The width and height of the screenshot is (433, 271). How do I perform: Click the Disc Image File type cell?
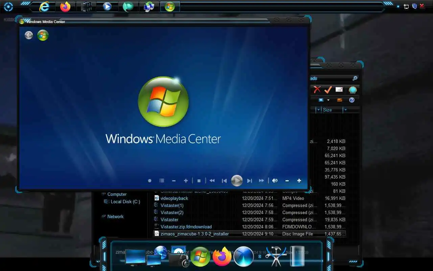pos(298,234)
